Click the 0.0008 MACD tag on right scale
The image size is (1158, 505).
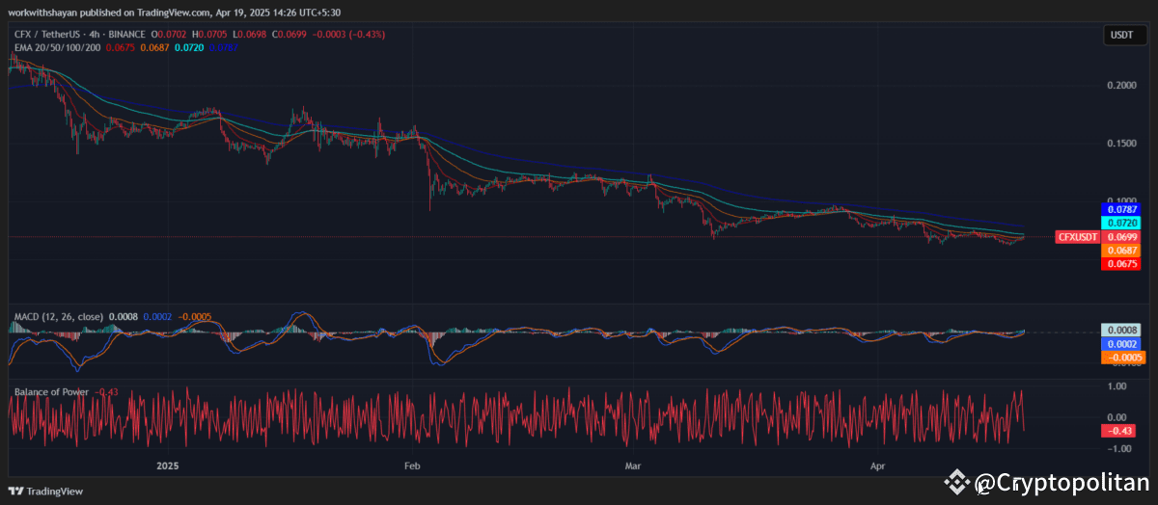pos(1119,330)
